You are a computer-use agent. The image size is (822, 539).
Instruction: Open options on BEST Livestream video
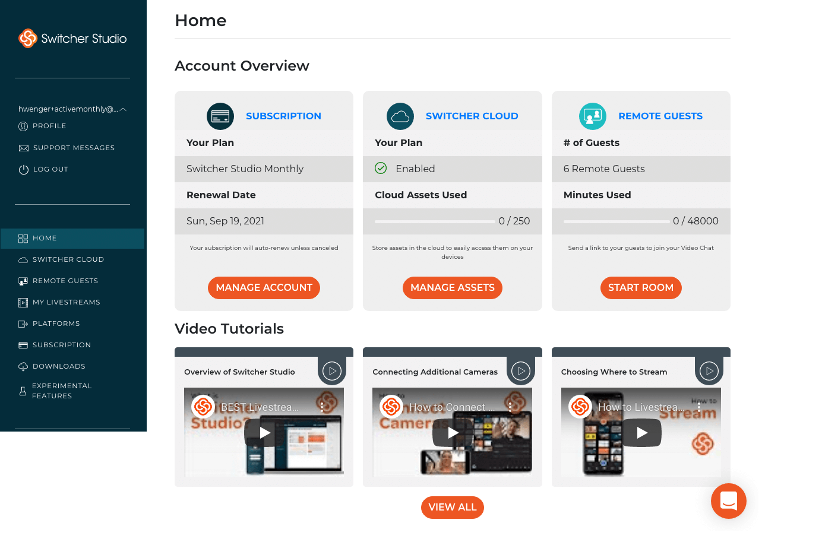point(322,407)
